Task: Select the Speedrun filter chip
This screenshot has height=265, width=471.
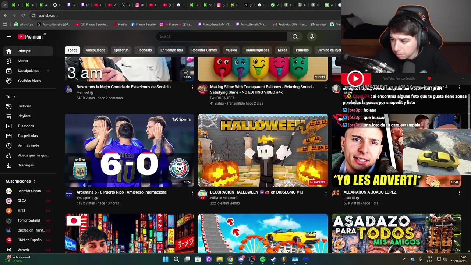Action: [x=121, y=50]
